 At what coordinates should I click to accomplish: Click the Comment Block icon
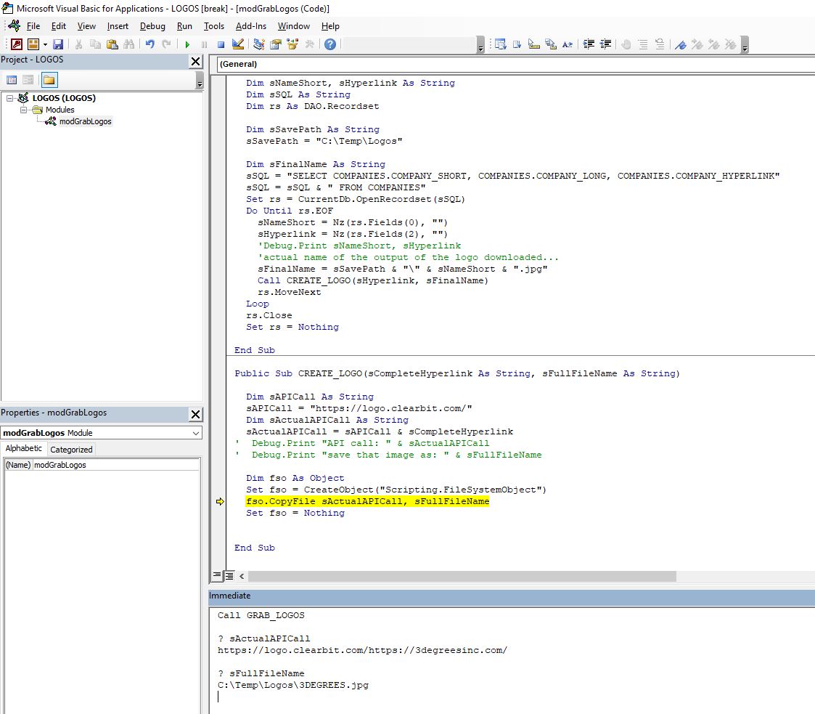642,44
